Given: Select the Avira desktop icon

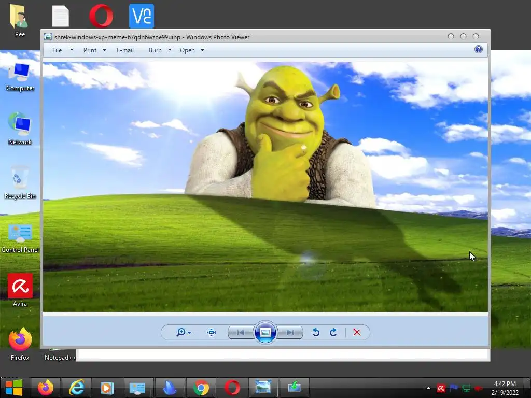Looking at the screenshot, I should [20, 290].
